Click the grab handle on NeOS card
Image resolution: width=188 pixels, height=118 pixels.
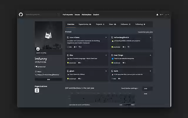(x=150, y=71)
